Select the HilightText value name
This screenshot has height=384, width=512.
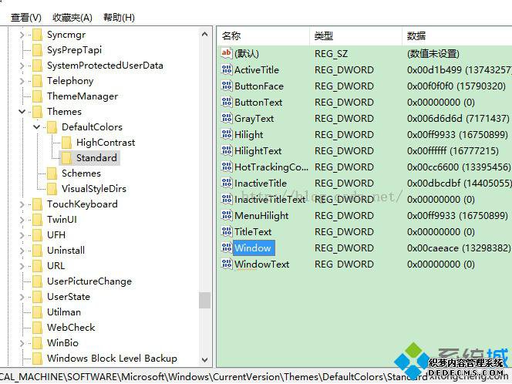[258, 151]
